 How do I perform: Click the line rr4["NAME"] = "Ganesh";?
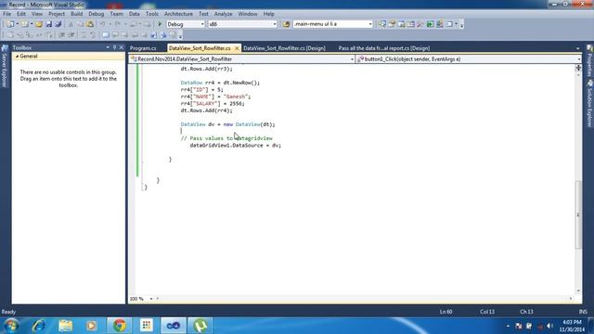215,96
